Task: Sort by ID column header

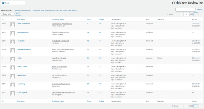Action: 3,19
